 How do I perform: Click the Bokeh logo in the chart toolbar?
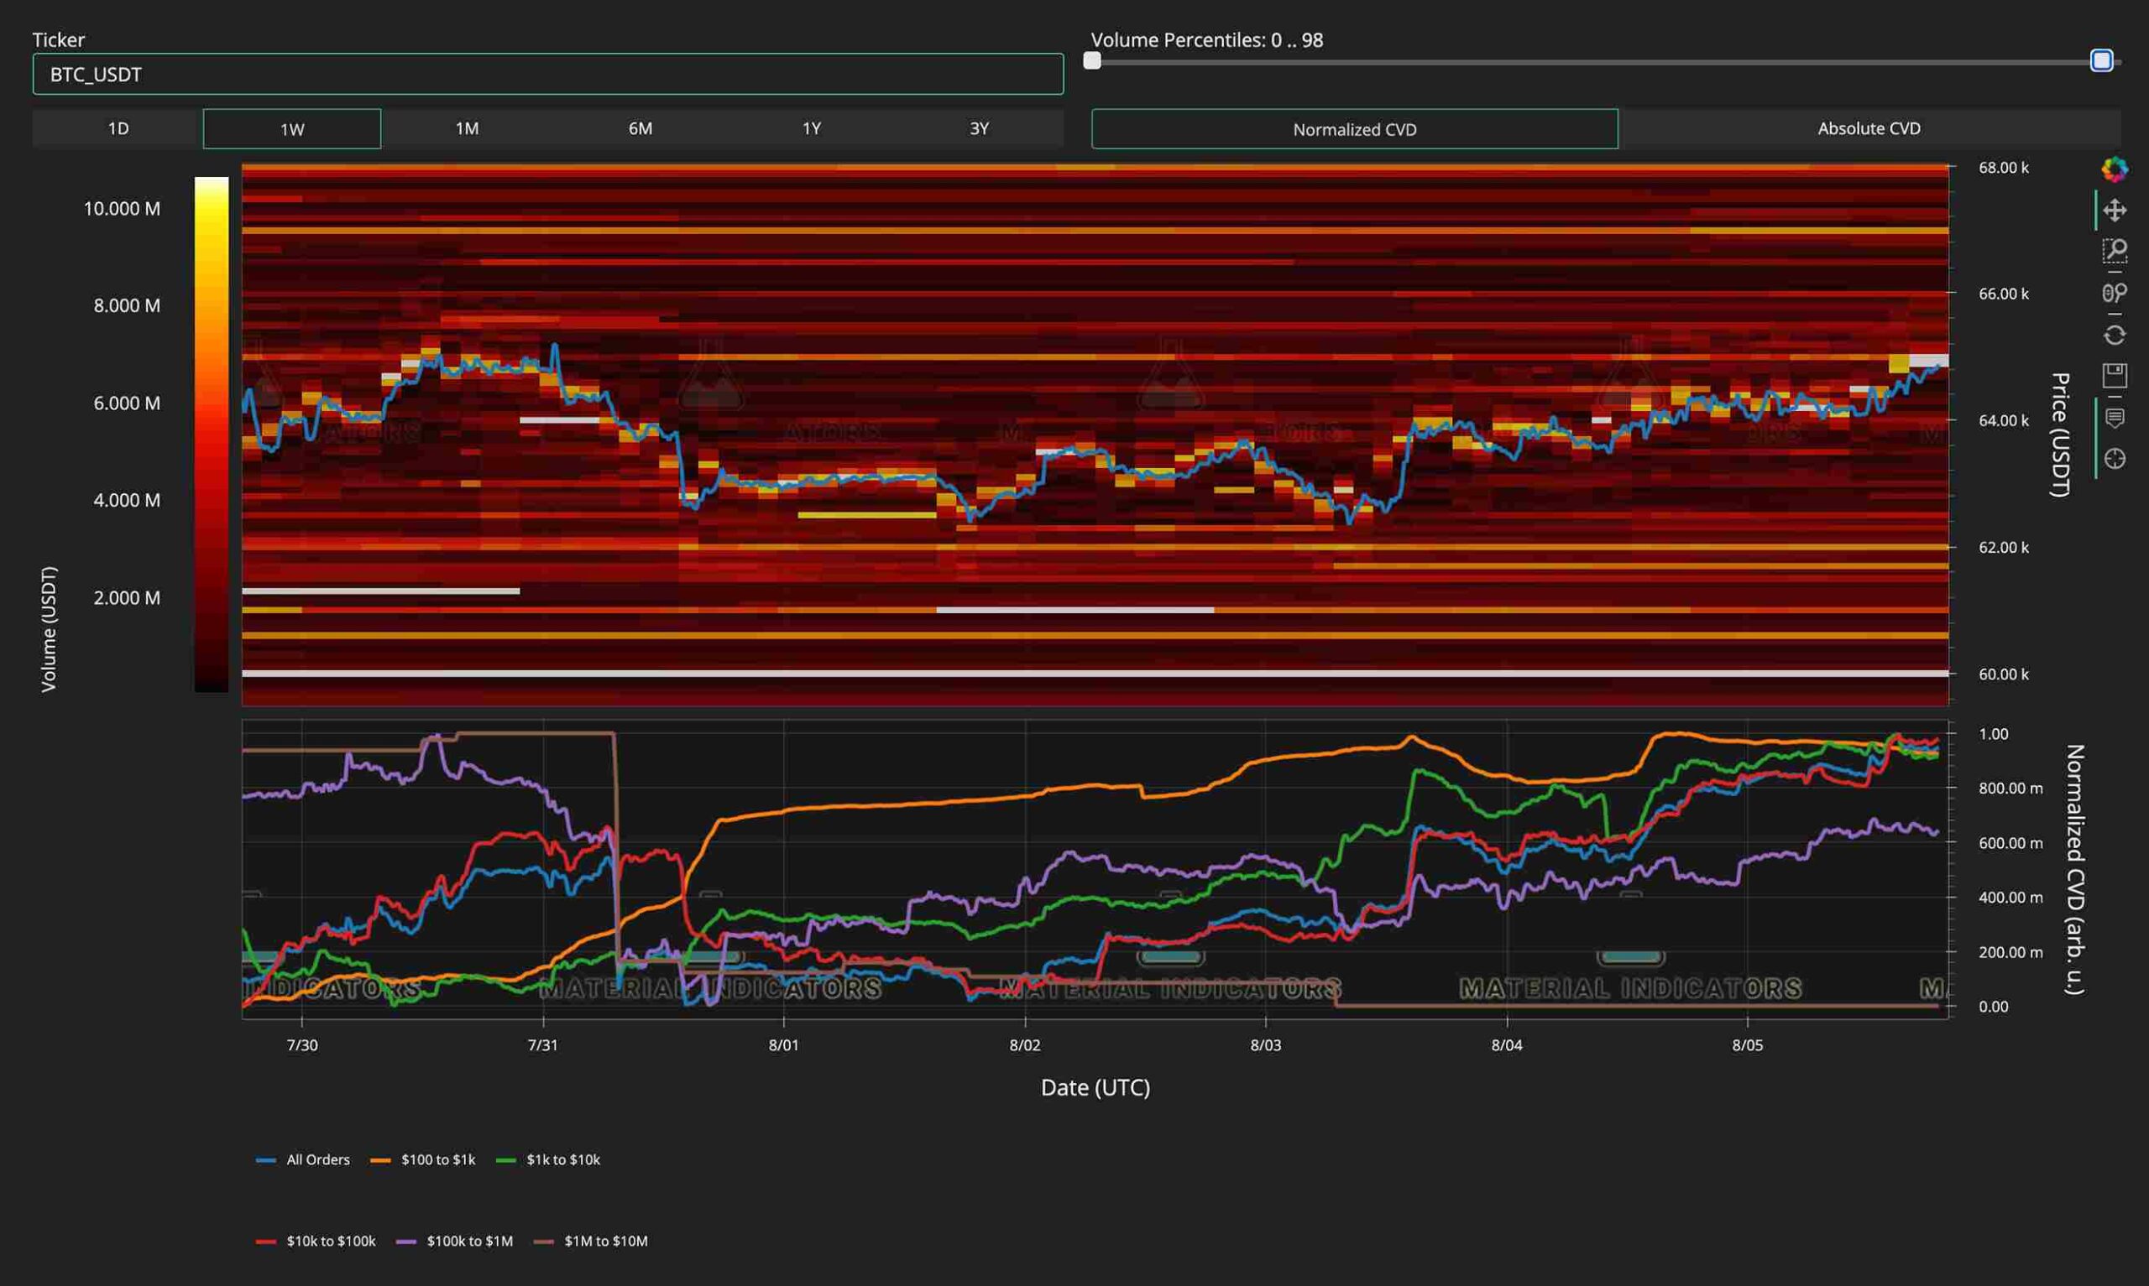(2115, 169)
